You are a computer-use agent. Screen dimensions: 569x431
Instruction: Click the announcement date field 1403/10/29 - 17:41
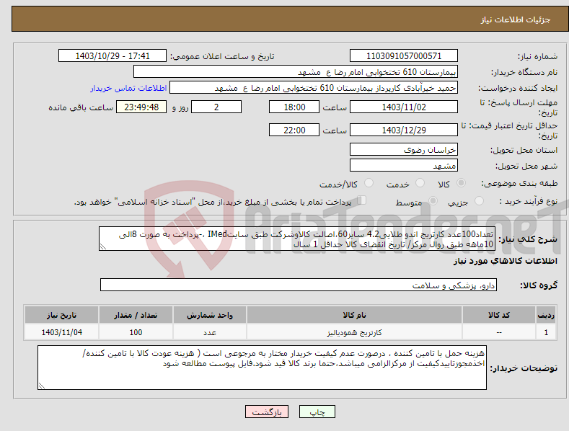pos(113,56)
